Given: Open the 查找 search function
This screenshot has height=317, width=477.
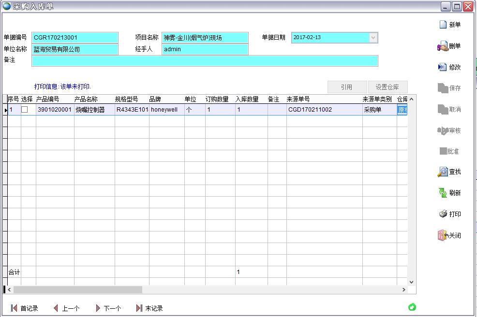Looking at the screenshot, I should pyautogui.click(x=449, y=172).
